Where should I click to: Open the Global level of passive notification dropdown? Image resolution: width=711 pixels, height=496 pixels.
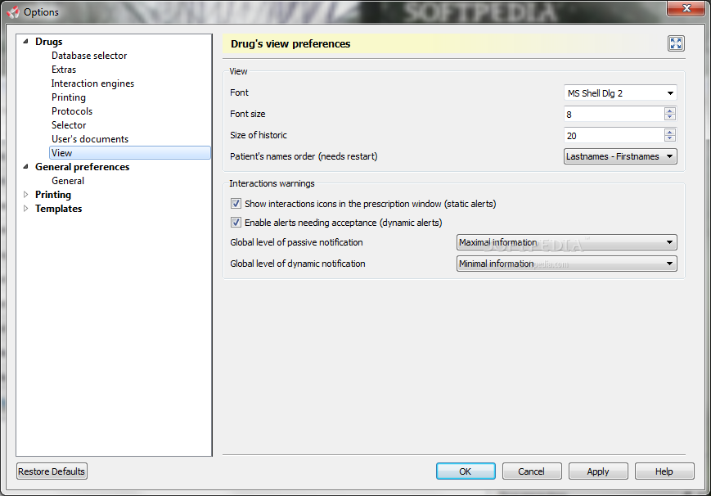pos(566,242)
